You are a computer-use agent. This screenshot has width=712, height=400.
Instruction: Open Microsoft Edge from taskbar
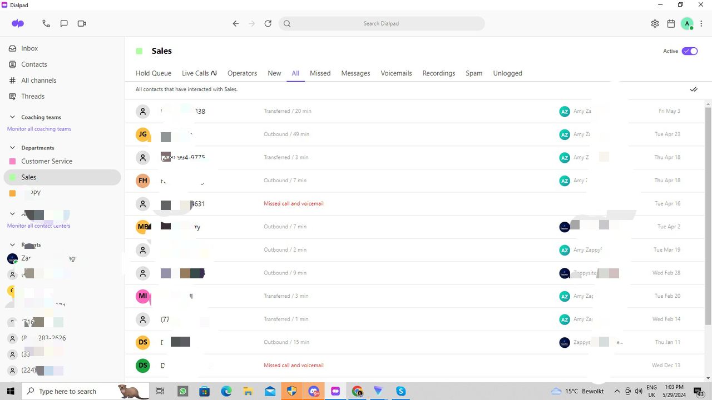[226, 391]
